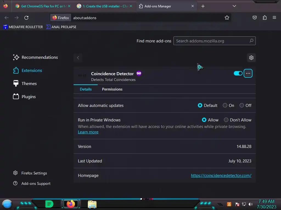The height and width of the screenshot is (210, 281).
Task: Click the Firefox identity box in the URL bar
Action: pos(61,18)
